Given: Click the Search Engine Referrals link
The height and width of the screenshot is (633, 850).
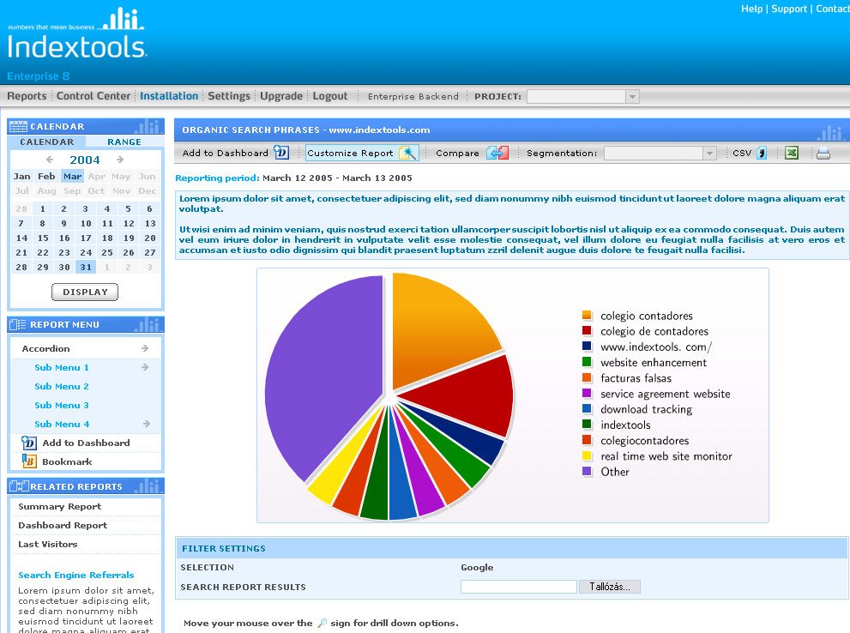Looking at the screenshot, I should 75,575.
